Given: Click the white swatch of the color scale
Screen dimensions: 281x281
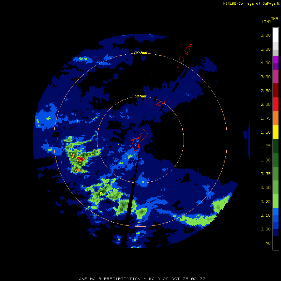Looking at the screenshot, I should tap(276, 35).
